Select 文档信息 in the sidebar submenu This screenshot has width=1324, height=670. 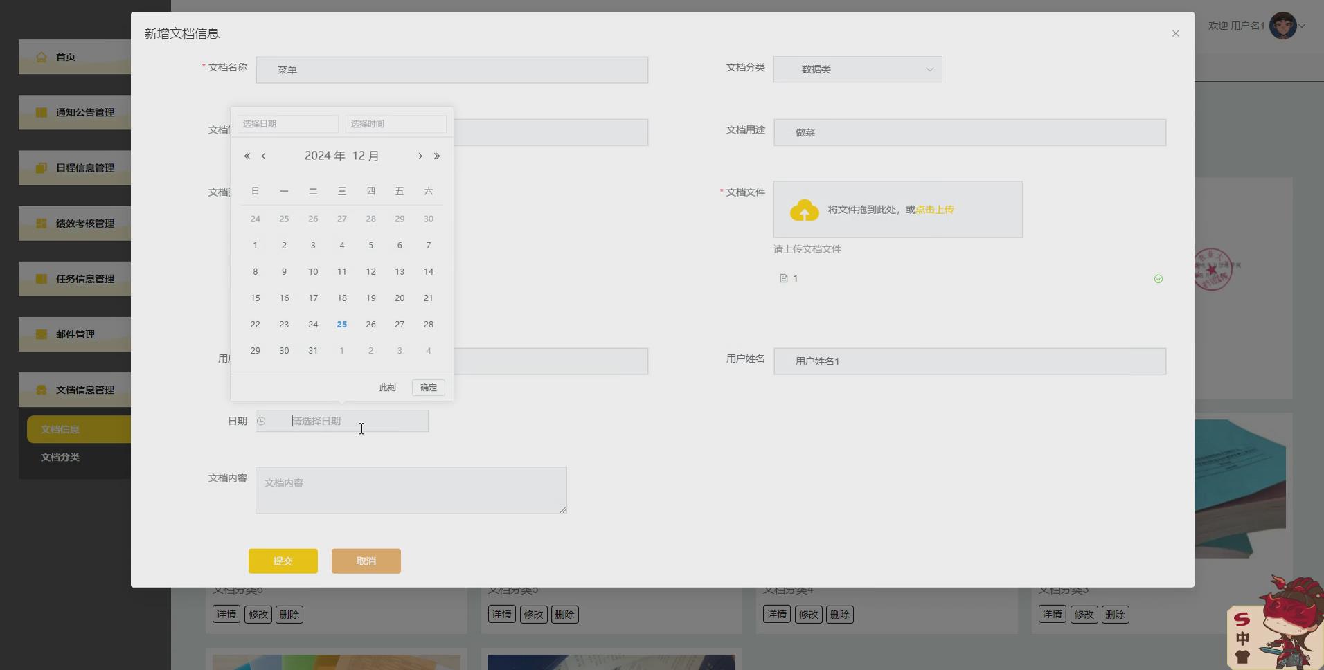pos(60,429)
